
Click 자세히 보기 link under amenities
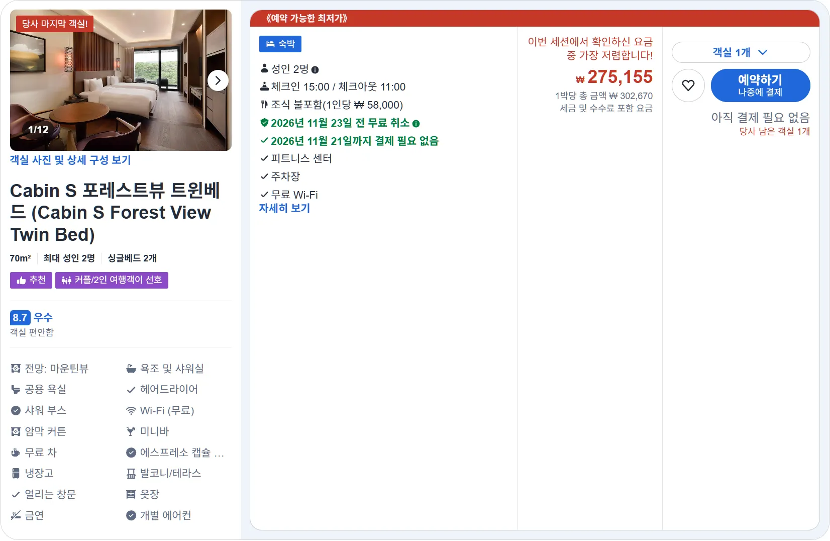click(284, 208)
